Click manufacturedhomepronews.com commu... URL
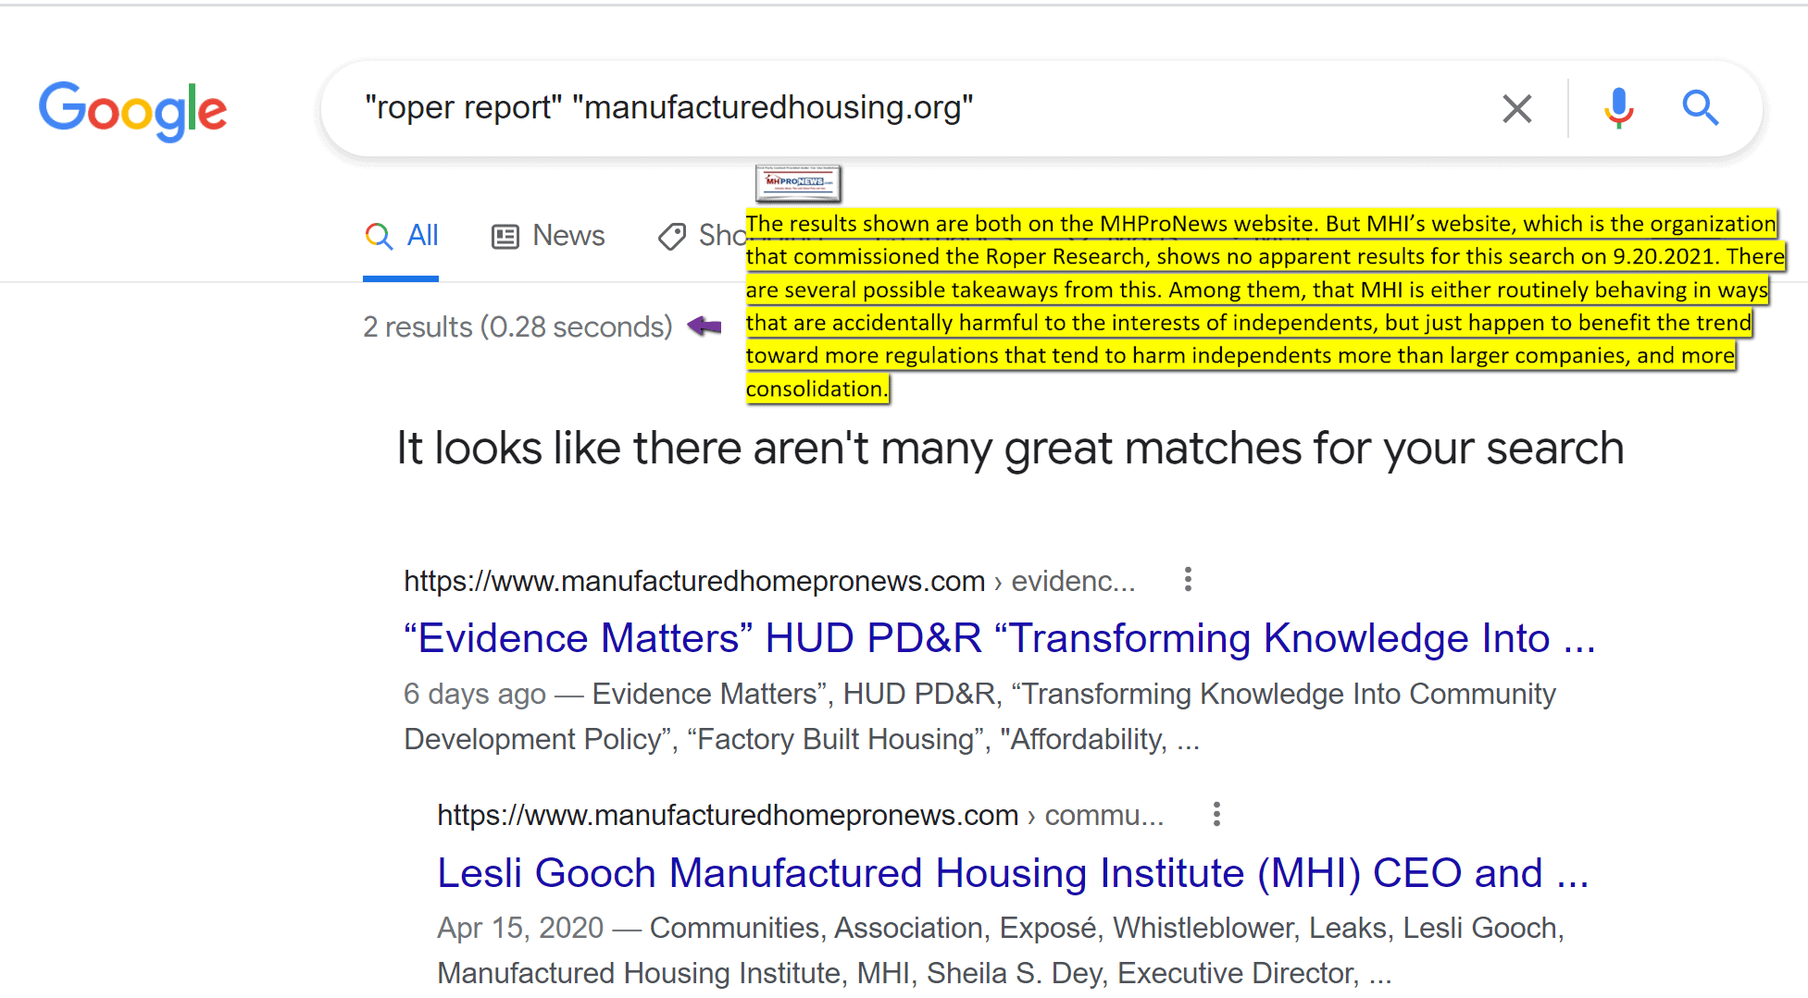Image resolution: width=1808 pixels, height=998 pixels. pyautogui.click(x=800, y=815)
